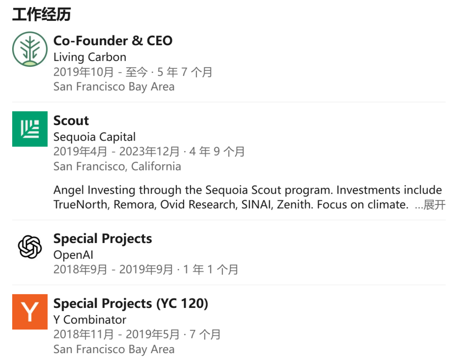Open the Special Projects (YC 120) title
This screenshot has height=361, width=452.
pos(131,303)
